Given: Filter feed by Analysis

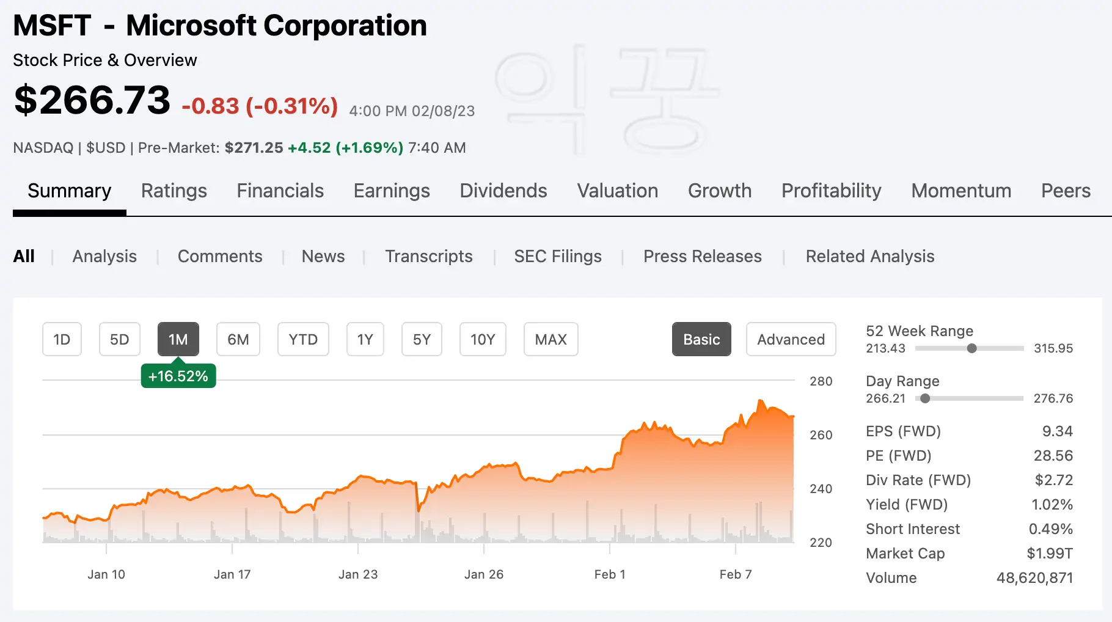Looking at the screenshot, I should click(x=104, y=256).
